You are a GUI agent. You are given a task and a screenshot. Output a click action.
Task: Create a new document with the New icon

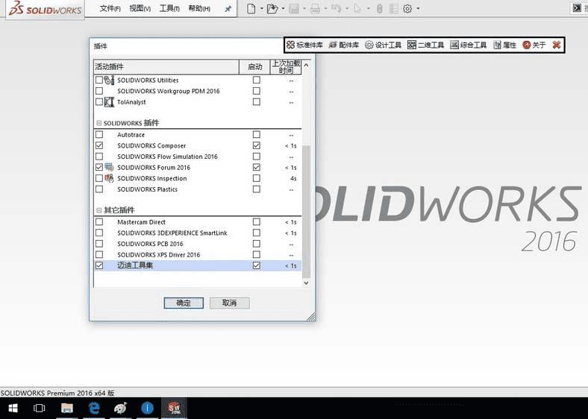tap(251, 9)
